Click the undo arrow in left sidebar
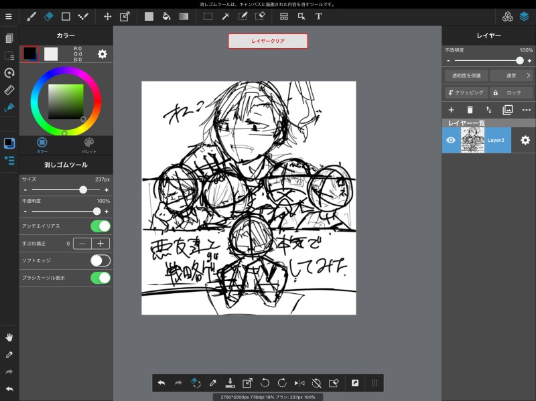536x401 pixels. click(9, 389)
